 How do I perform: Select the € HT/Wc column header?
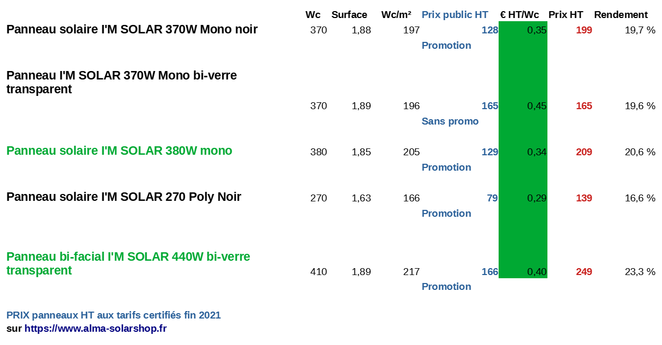point(519,15)
